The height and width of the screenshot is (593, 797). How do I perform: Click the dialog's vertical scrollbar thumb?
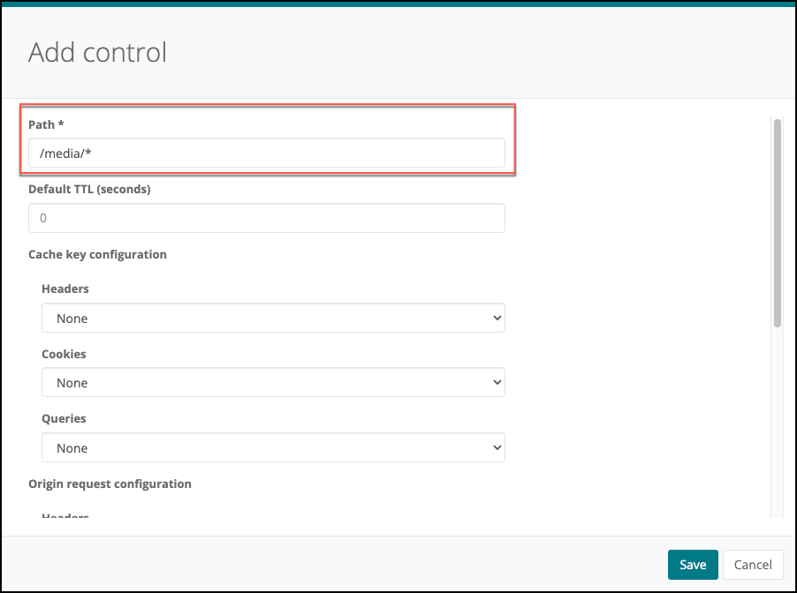point(778,222)
